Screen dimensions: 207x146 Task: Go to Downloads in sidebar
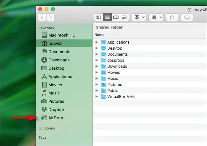tap(59, 60)
